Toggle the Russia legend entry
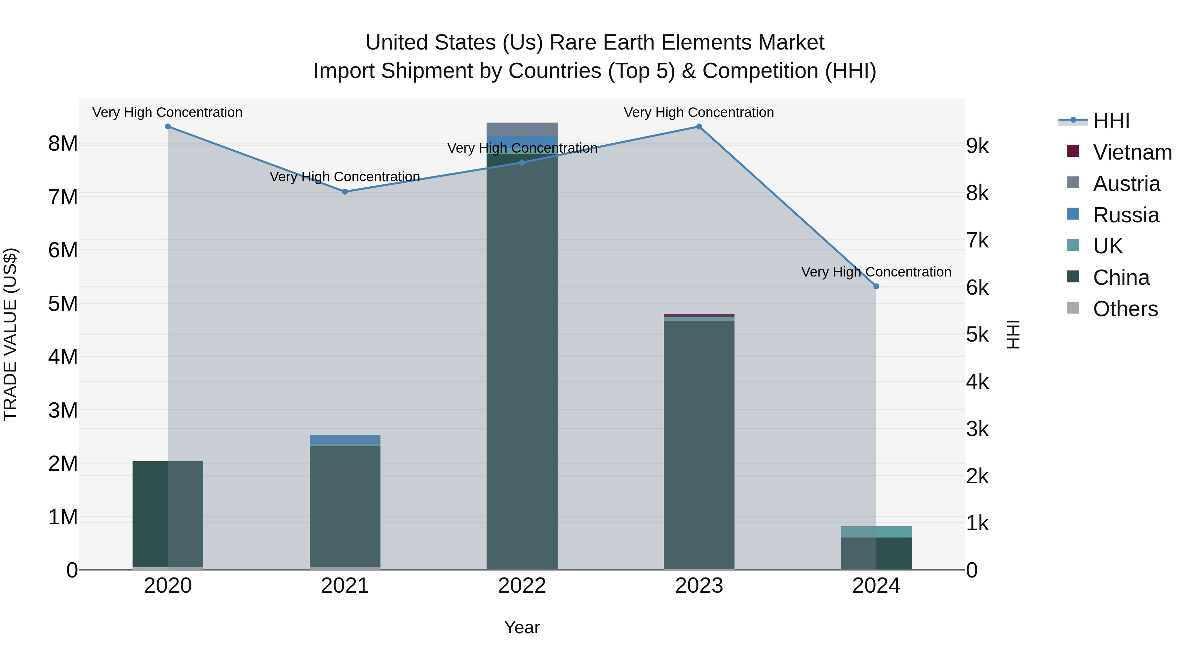Screen dimensions: 1190x669 click(x=1113, y=215)
